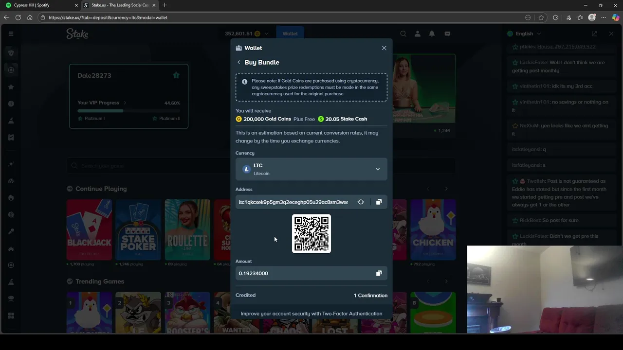Screen dimensions: 623x350
Task: Open the Live dealer game thumbnail
Action: coord(424,89)
